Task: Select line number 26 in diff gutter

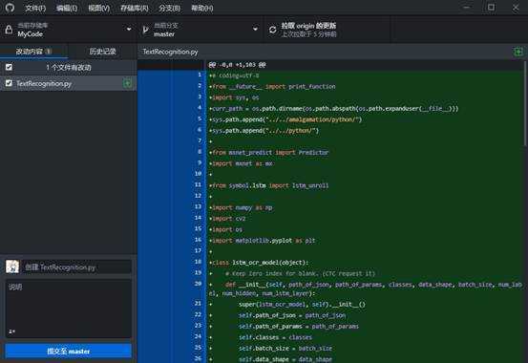Action: pyautogui.click(x=198, y=358)
